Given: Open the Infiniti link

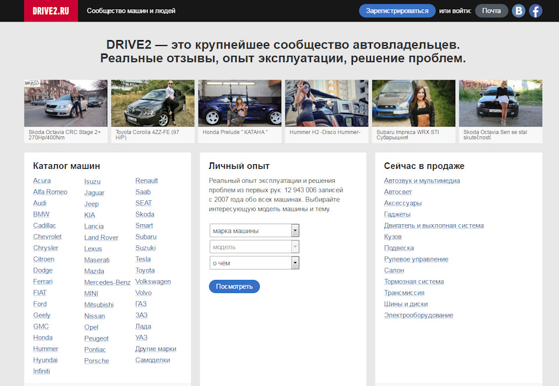Looking at the screenshot, I should [41, 371].
